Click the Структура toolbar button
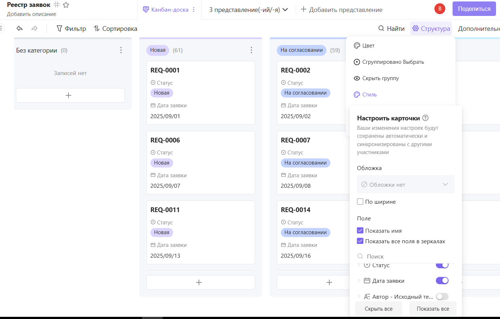 (x=431, y=28)
